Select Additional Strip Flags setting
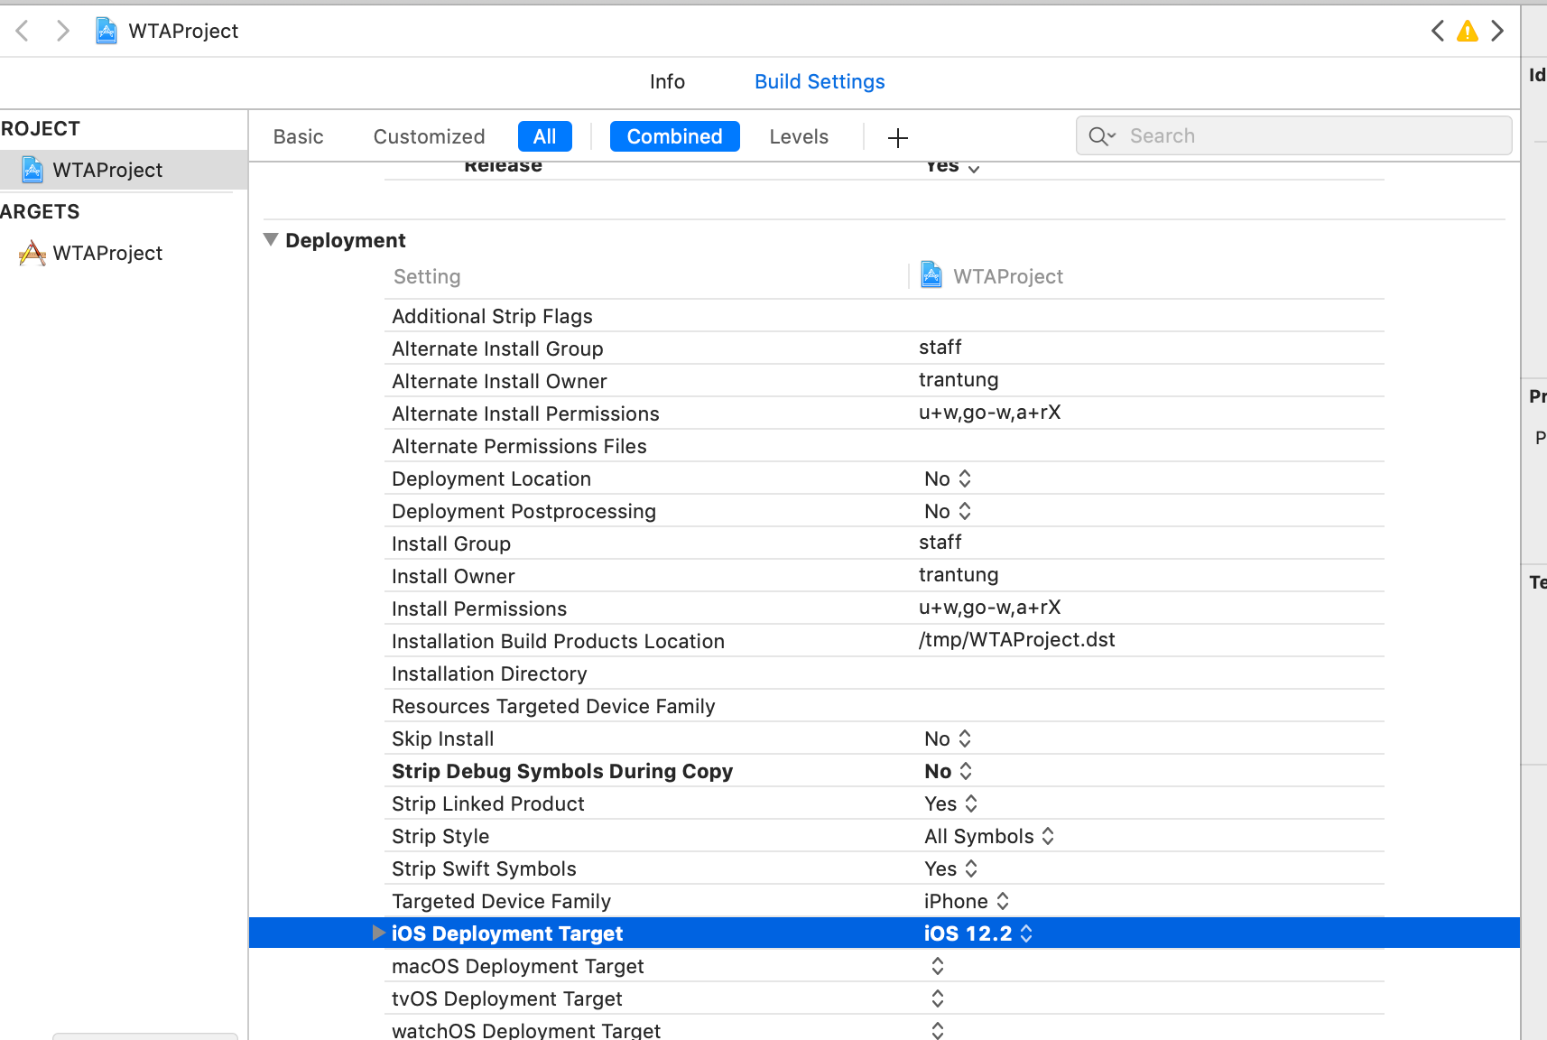 pos(492,316)
